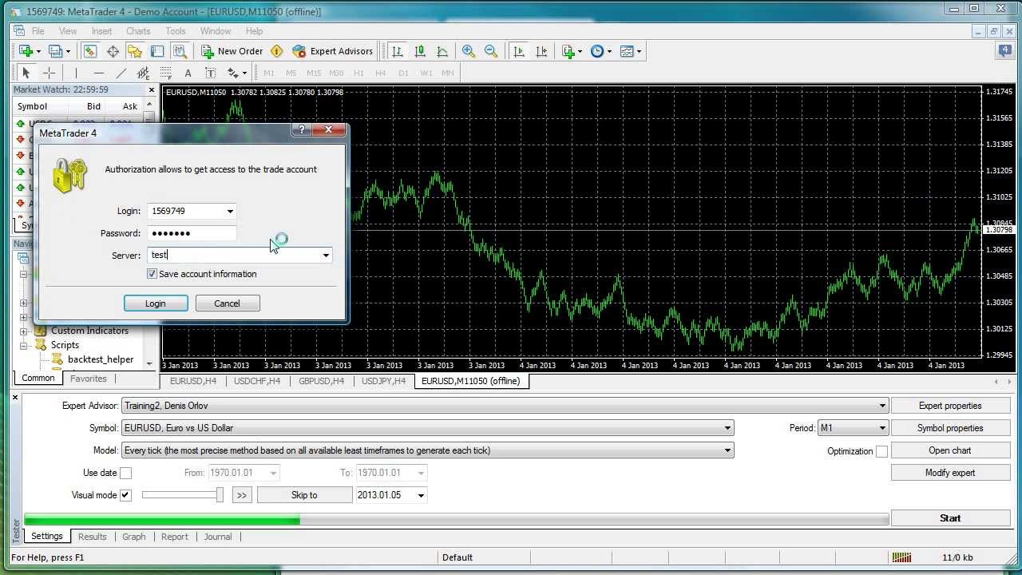Open the Profiles toolbar icon
Screen dimensions: 1022x575
pos(56,51)
